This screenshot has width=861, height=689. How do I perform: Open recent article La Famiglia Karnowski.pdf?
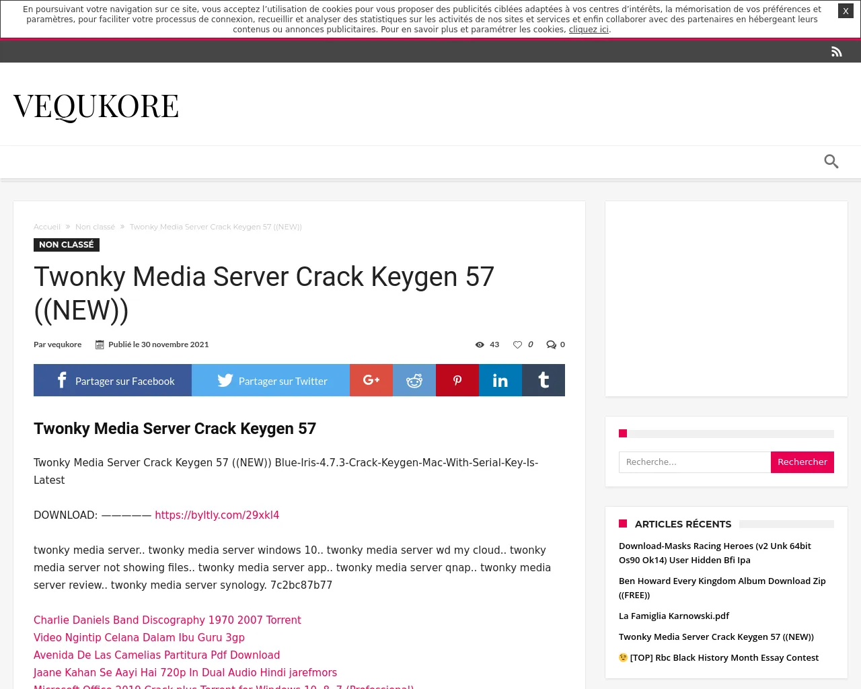pyautogui.click(x=674, y=616)
